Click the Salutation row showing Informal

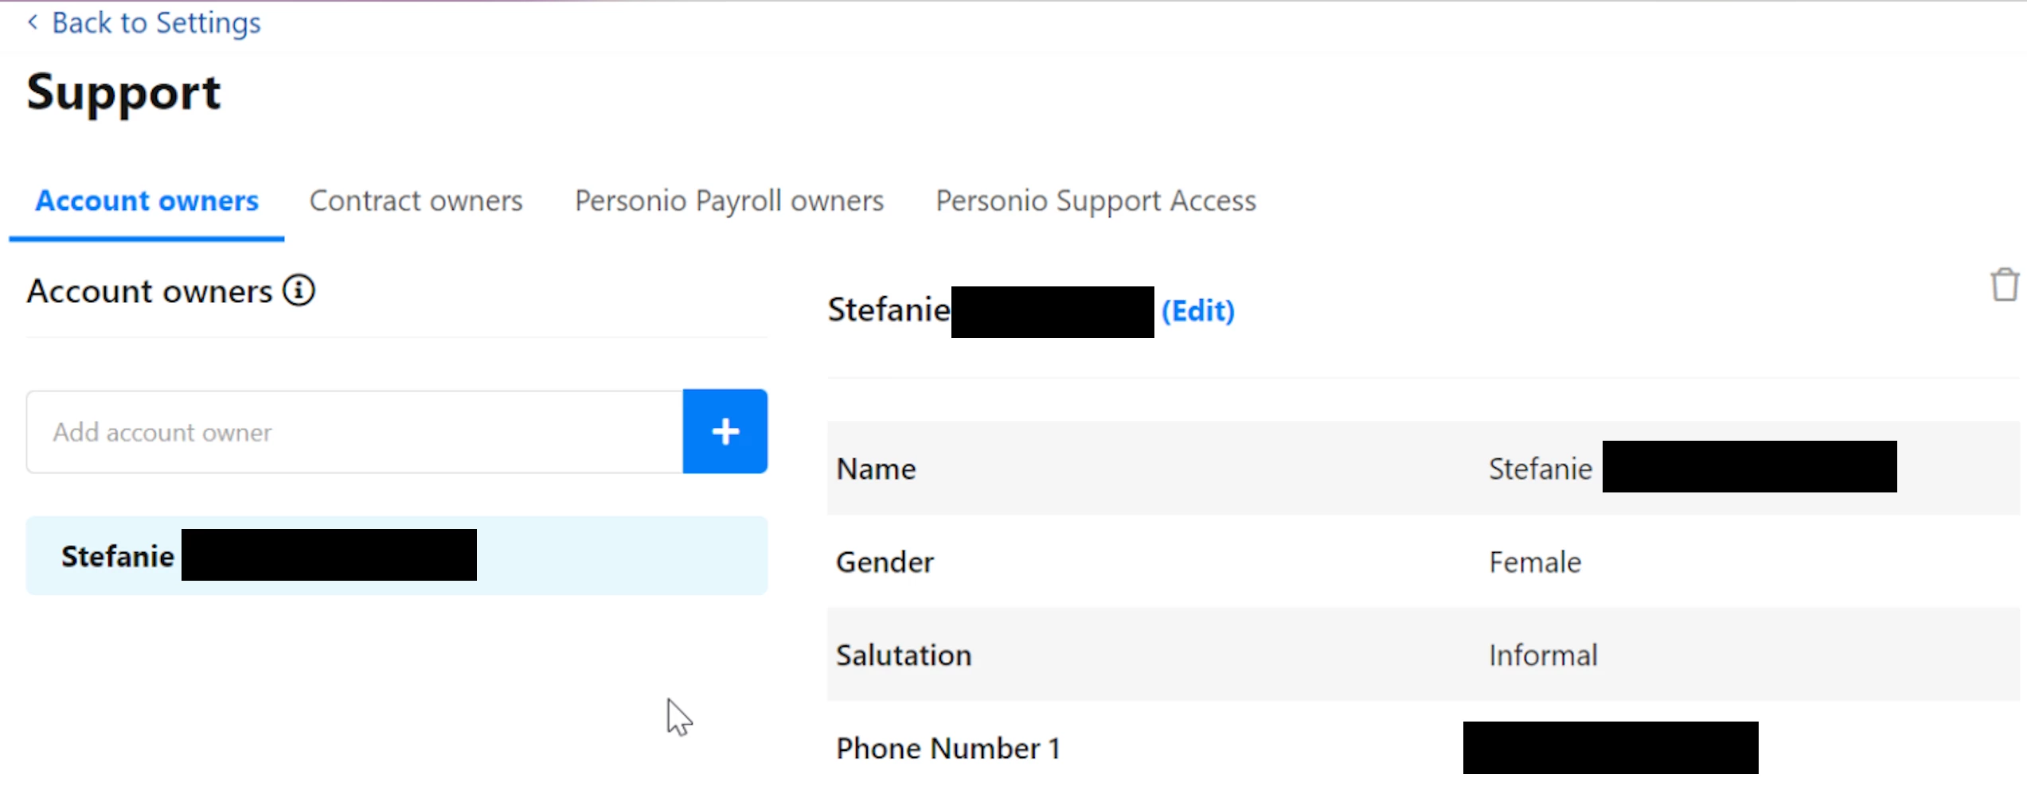(1424, 655)
